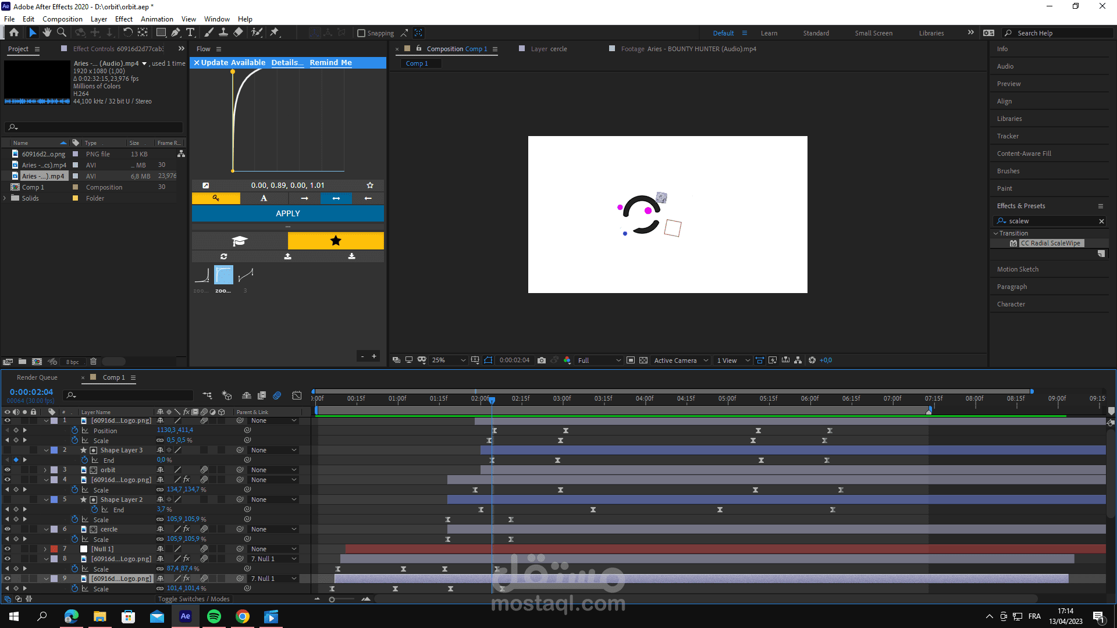This screenshot has height=628, width=1117.
Task: Open the Graph Editor in timeline
Action: pos(297,395)
